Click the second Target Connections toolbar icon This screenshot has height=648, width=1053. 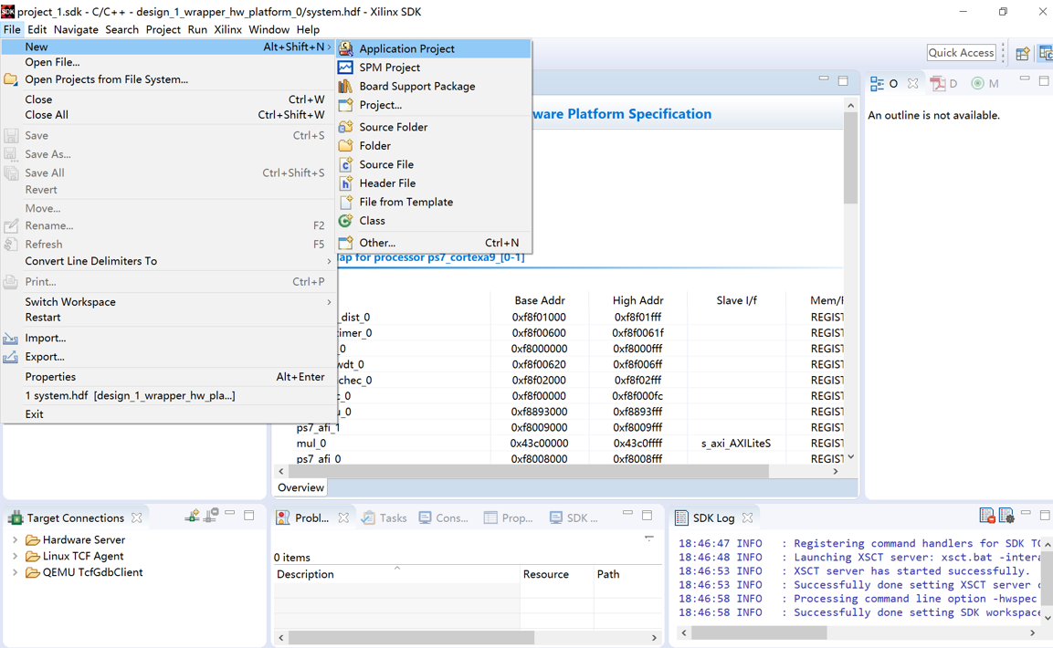[211, 515]
